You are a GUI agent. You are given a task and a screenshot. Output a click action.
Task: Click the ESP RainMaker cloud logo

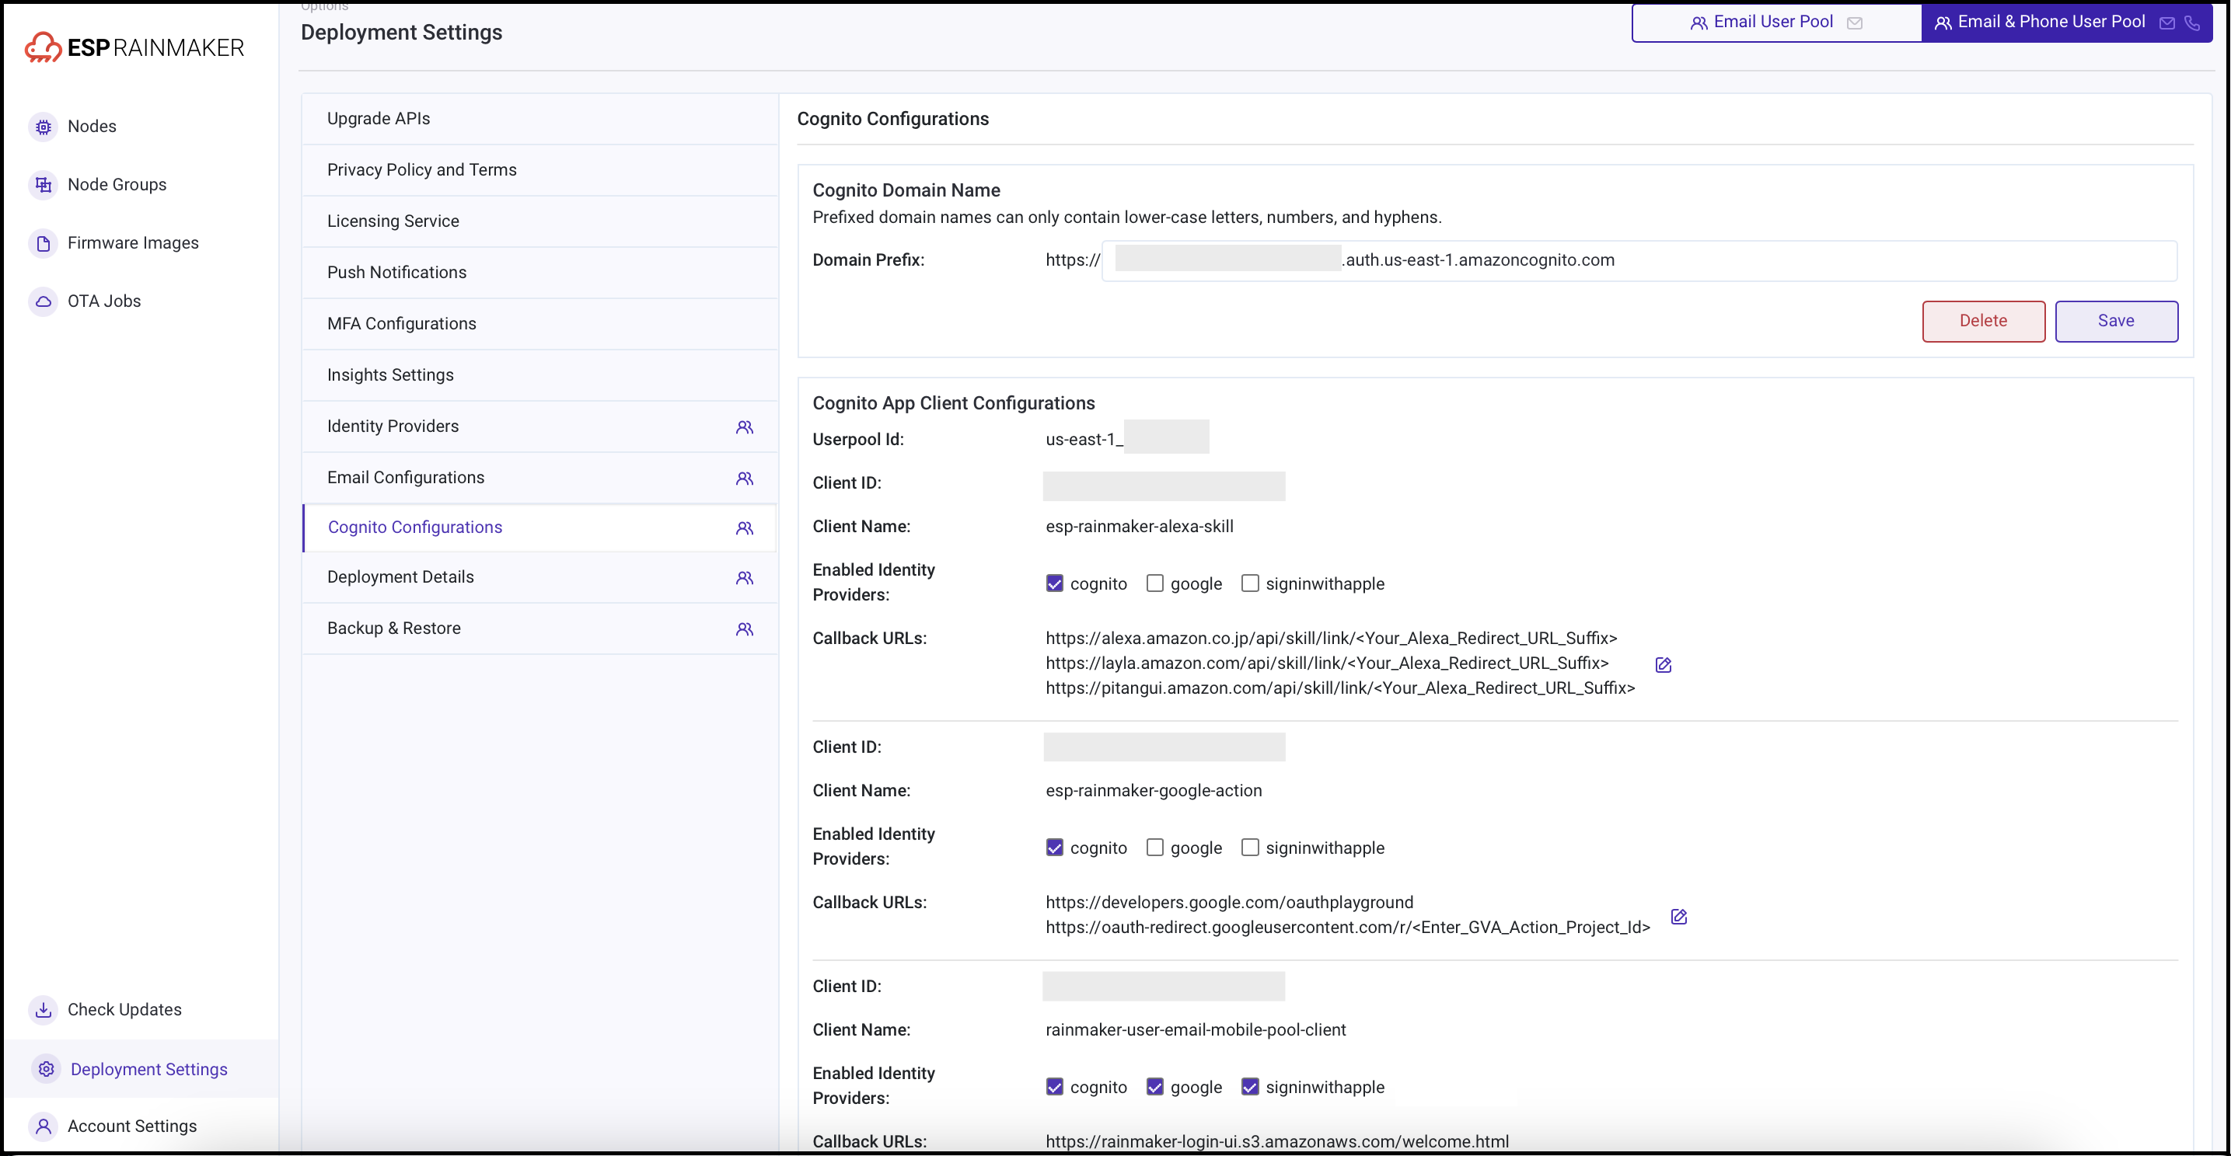pos(43,47)
